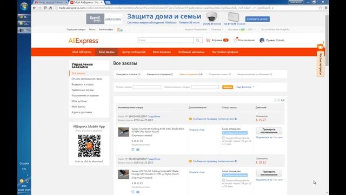Image resolution: width=346 pixels, height=195 pixels.
Task: Open the Ganzo G727M-OR knife thumbnail
Action: point(124,174)
